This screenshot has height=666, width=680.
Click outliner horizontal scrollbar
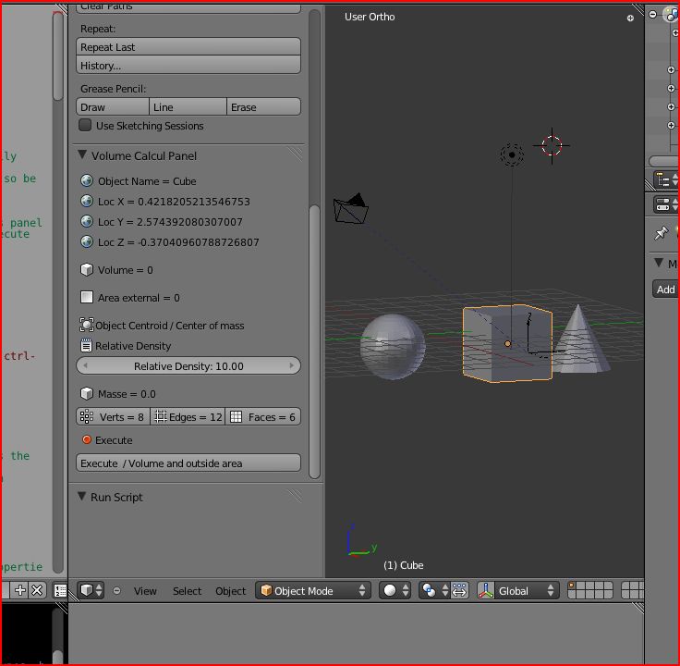pos(664,161)
